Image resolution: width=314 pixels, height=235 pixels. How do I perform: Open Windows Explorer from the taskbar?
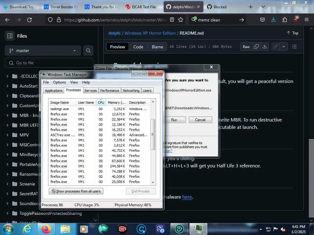coord(65,229)
